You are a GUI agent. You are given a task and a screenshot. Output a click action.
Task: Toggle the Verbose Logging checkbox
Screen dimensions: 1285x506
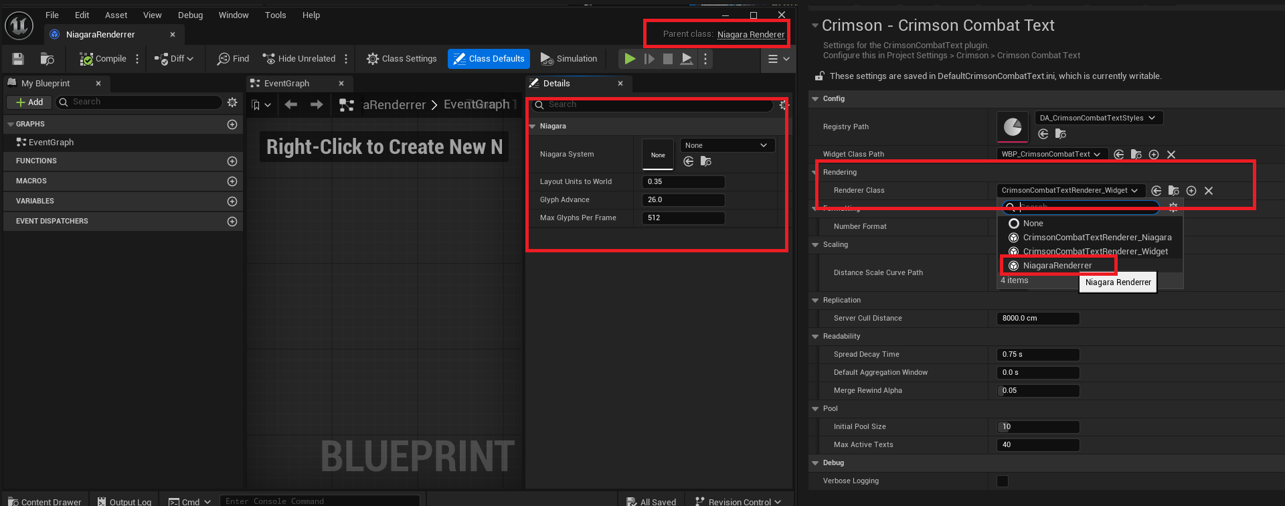tap(1003, 481)
